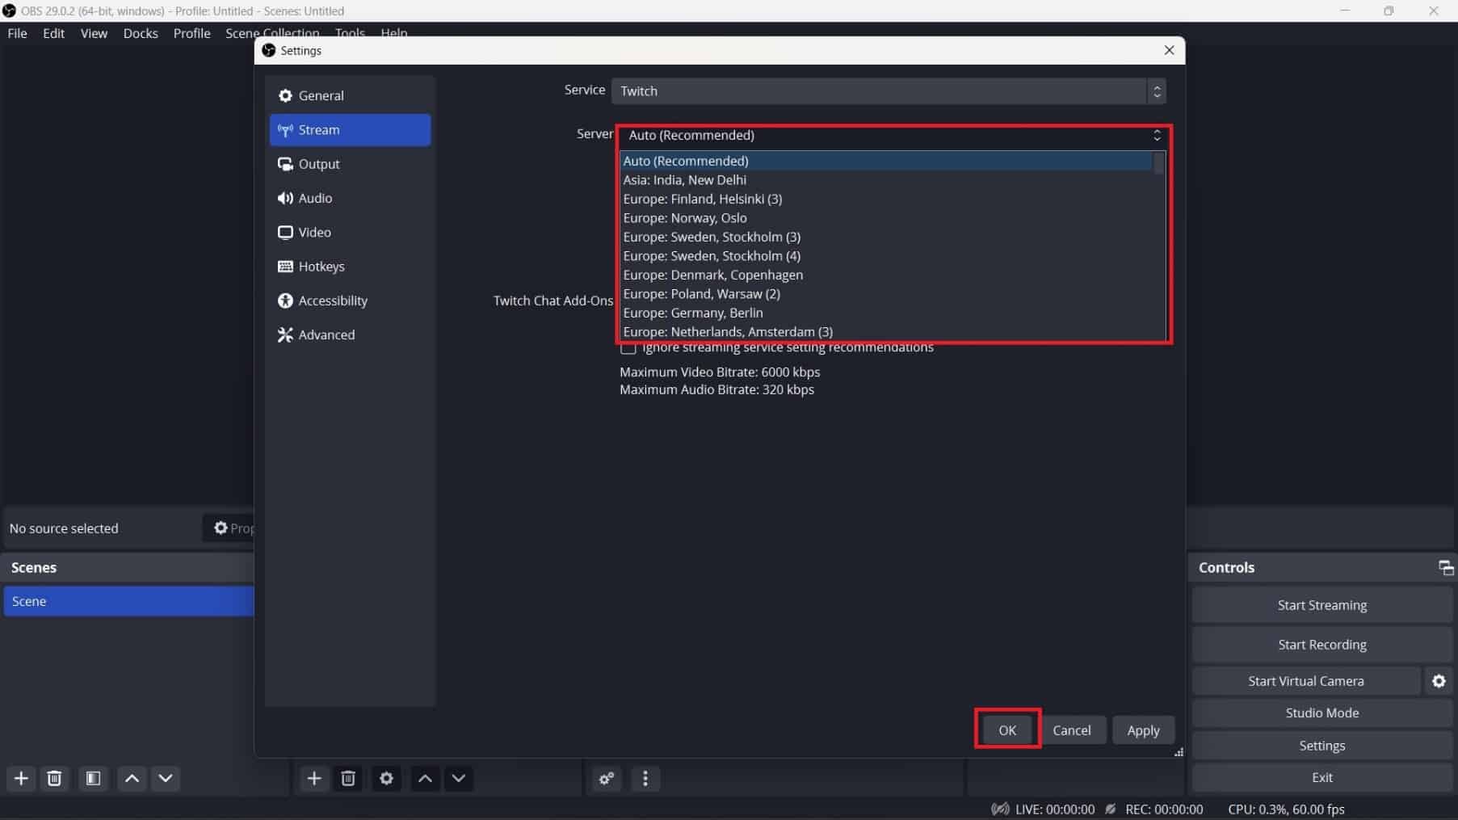The width and height of the screenshot is (1458, 820).
Task: Choose Europe: Poland, Warsaw (2) server
Action: pyautogui.click(x=886, y=294)
